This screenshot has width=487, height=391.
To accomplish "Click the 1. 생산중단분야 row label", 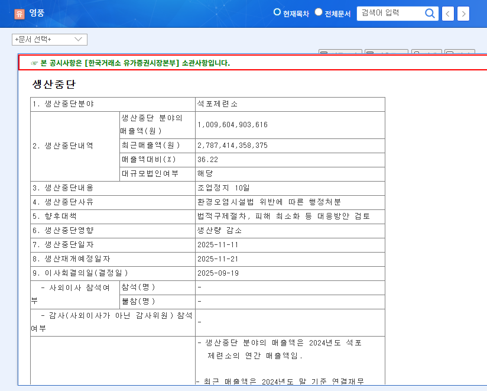I will coord(63,104).
